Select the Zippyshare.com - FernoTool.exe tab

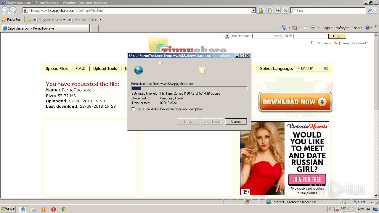click(45, 28)
